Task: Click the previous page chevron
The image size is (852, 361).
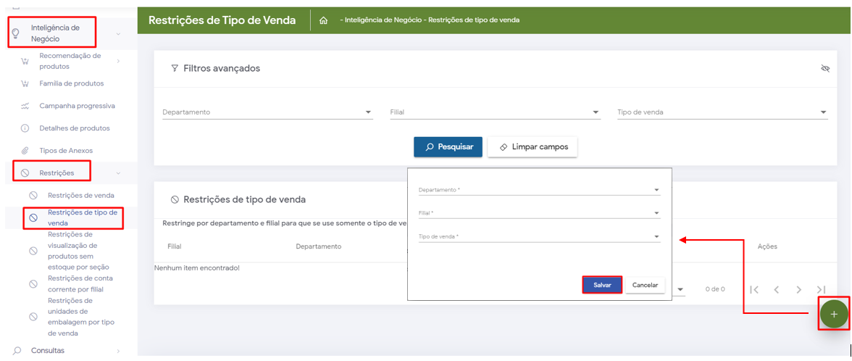Action: click(776, 289)
